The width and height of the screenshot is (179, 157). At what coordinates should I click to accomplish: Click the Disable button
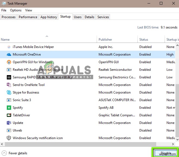[x=166, y=153]
